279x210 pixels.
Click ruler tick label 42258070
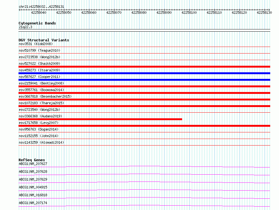[x=114, y=13]
